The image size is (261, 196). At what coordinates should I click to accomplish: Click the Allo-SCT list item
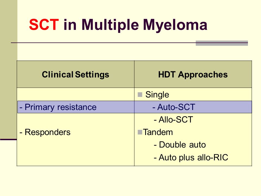coord(173,120)
